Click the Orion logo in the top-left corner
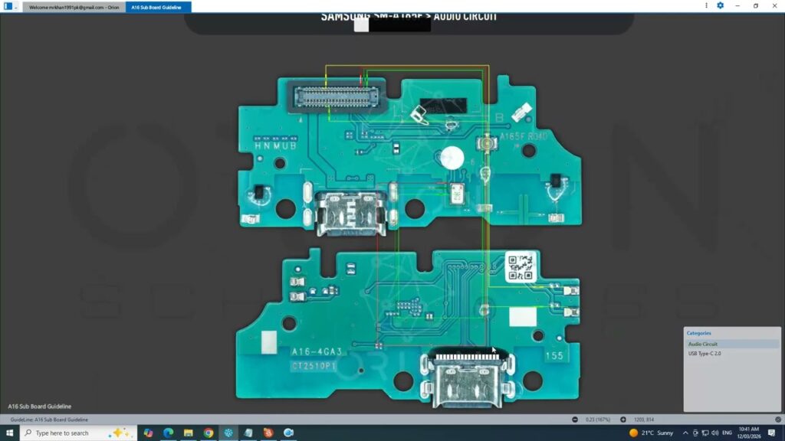This screenshot has height=441, width=785. 9,5
